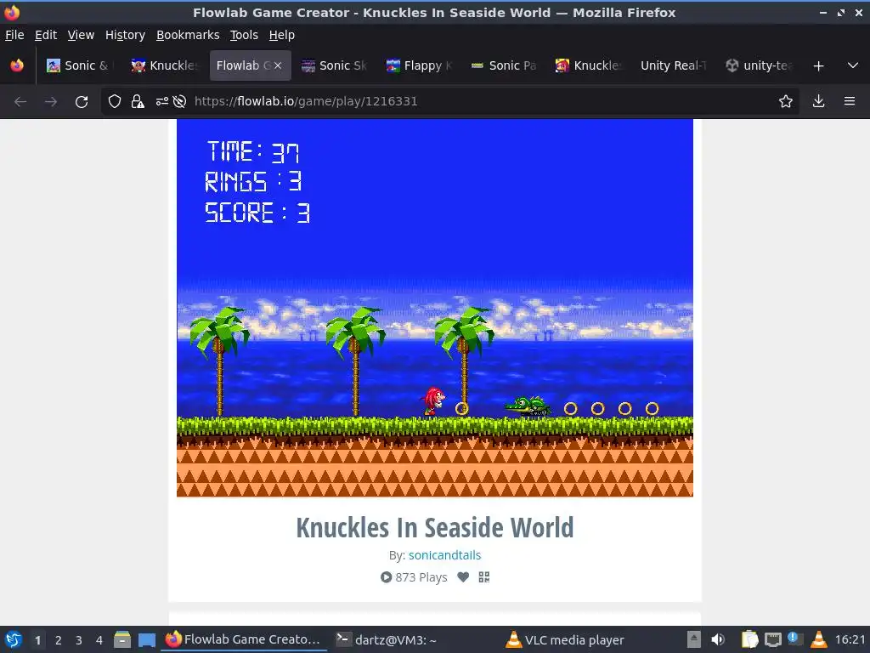Open the Tools menu

tap(244, 35)
